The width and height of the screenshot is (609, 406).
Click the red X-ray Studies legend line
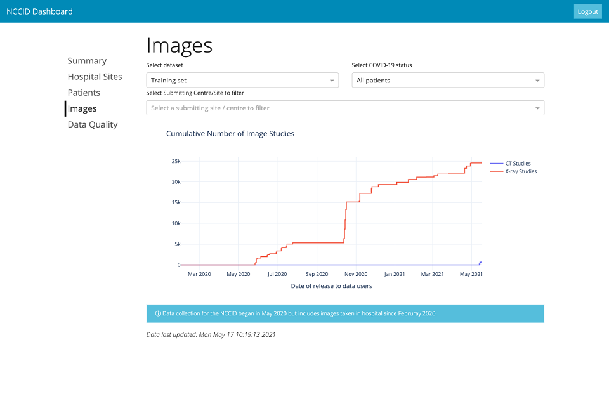click(x=496, y=171)
